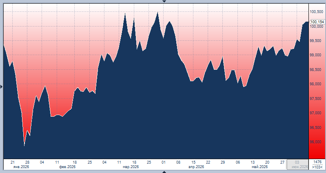Click the >103< visible bars indicator
Viewport: 326px width, 173px height.
317,167
